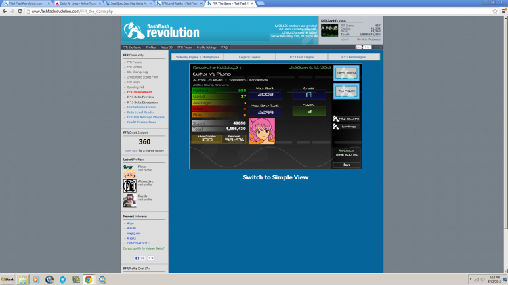Image resolution: width=508 pixels, height=285 pixels.
Task: Switch to FlashFlashRevolution.com browser tab
Action: point(26,3)
